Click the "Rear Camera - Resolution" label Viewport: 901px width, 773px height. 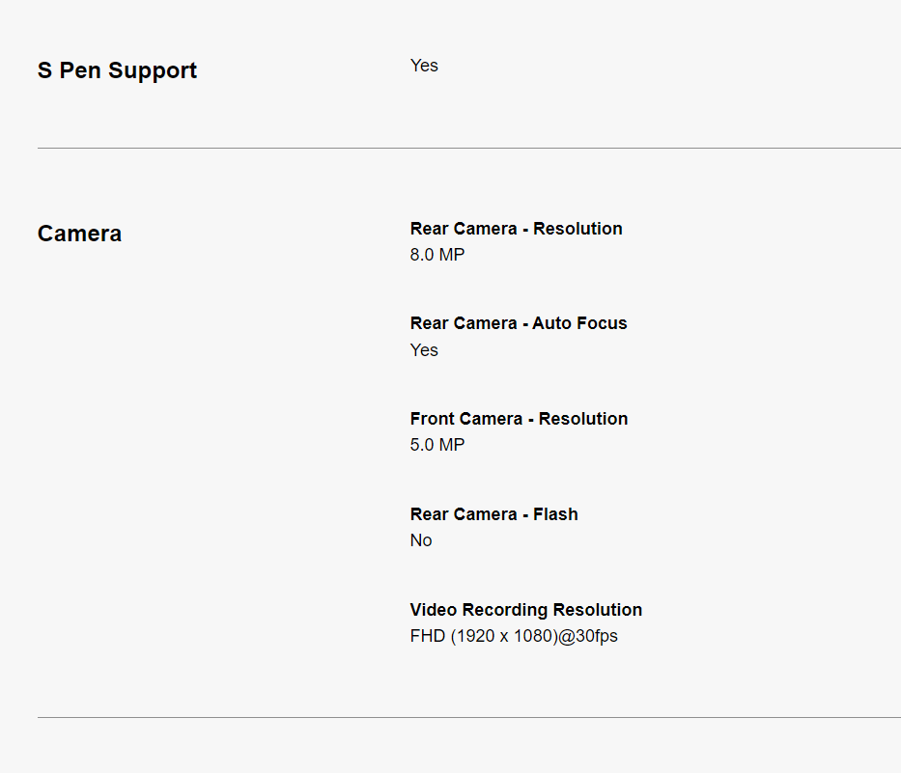click(516, 229)
